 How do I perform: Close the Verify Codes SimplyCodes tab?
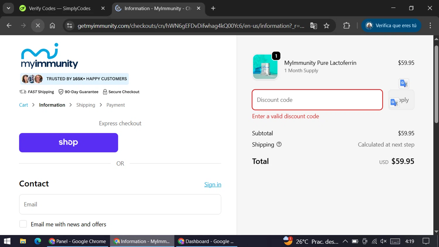click(103, 8)
